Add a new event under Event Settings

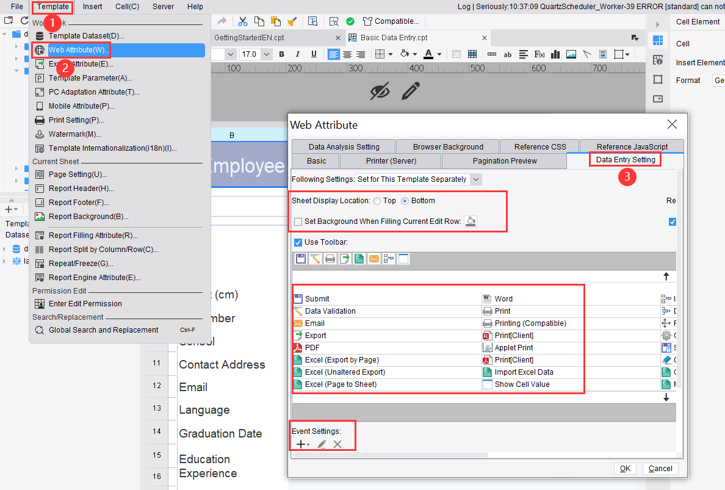point(300,444)
